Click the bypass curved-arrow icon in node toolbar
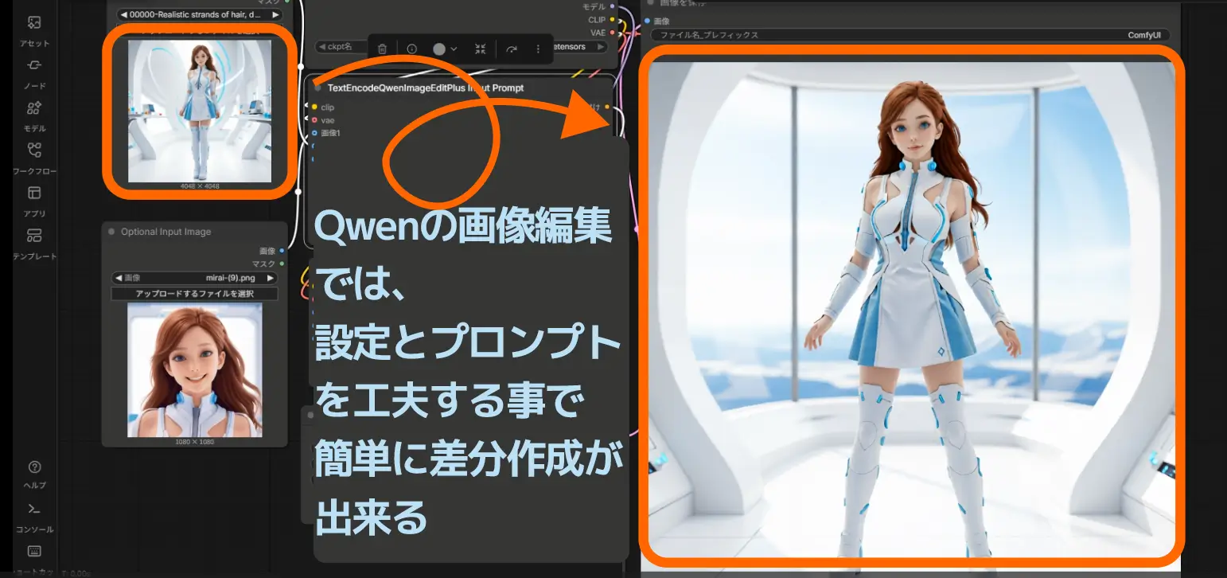The height and width of the screenshot is (578, 1227). click(x=512, y=49)
